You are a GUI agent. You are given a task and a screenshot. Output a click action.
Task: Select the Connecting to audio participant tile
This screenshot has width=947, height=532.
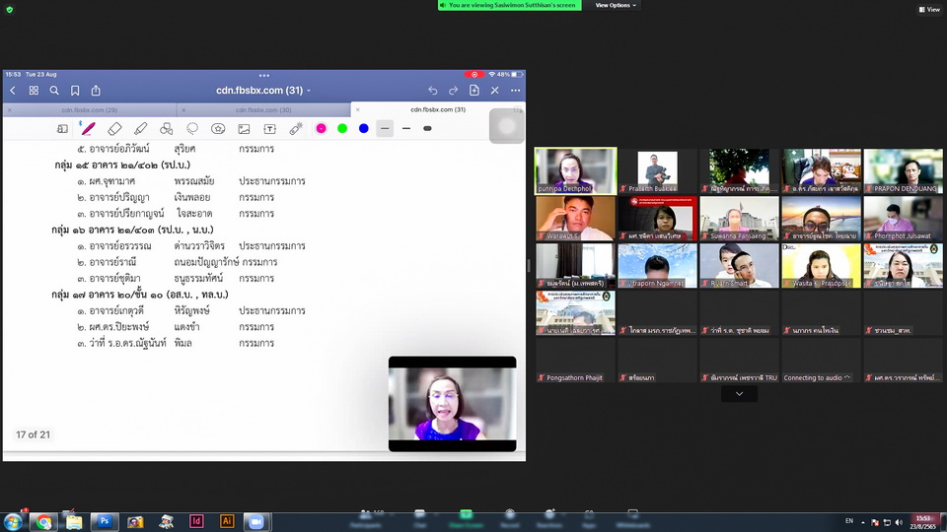tap(822, 361)
